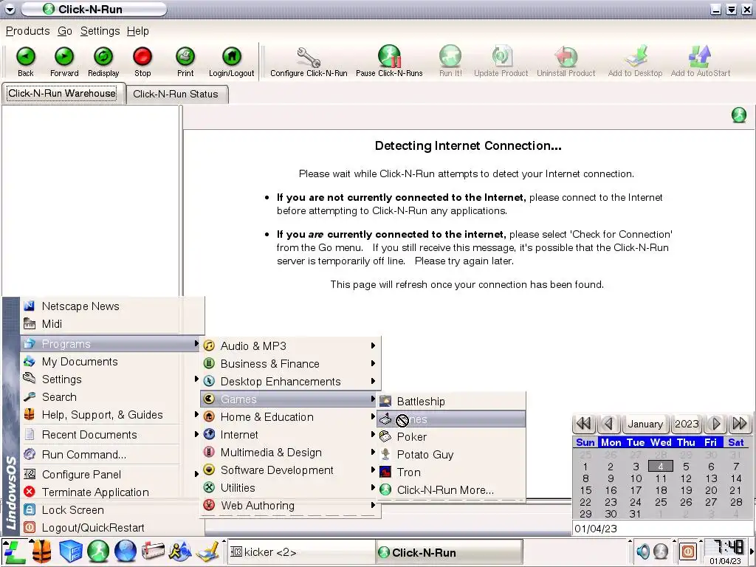Go to the previous month in the calendar
Image resolution: width=756 pixels, height=567 pixels.
point(609,424)
